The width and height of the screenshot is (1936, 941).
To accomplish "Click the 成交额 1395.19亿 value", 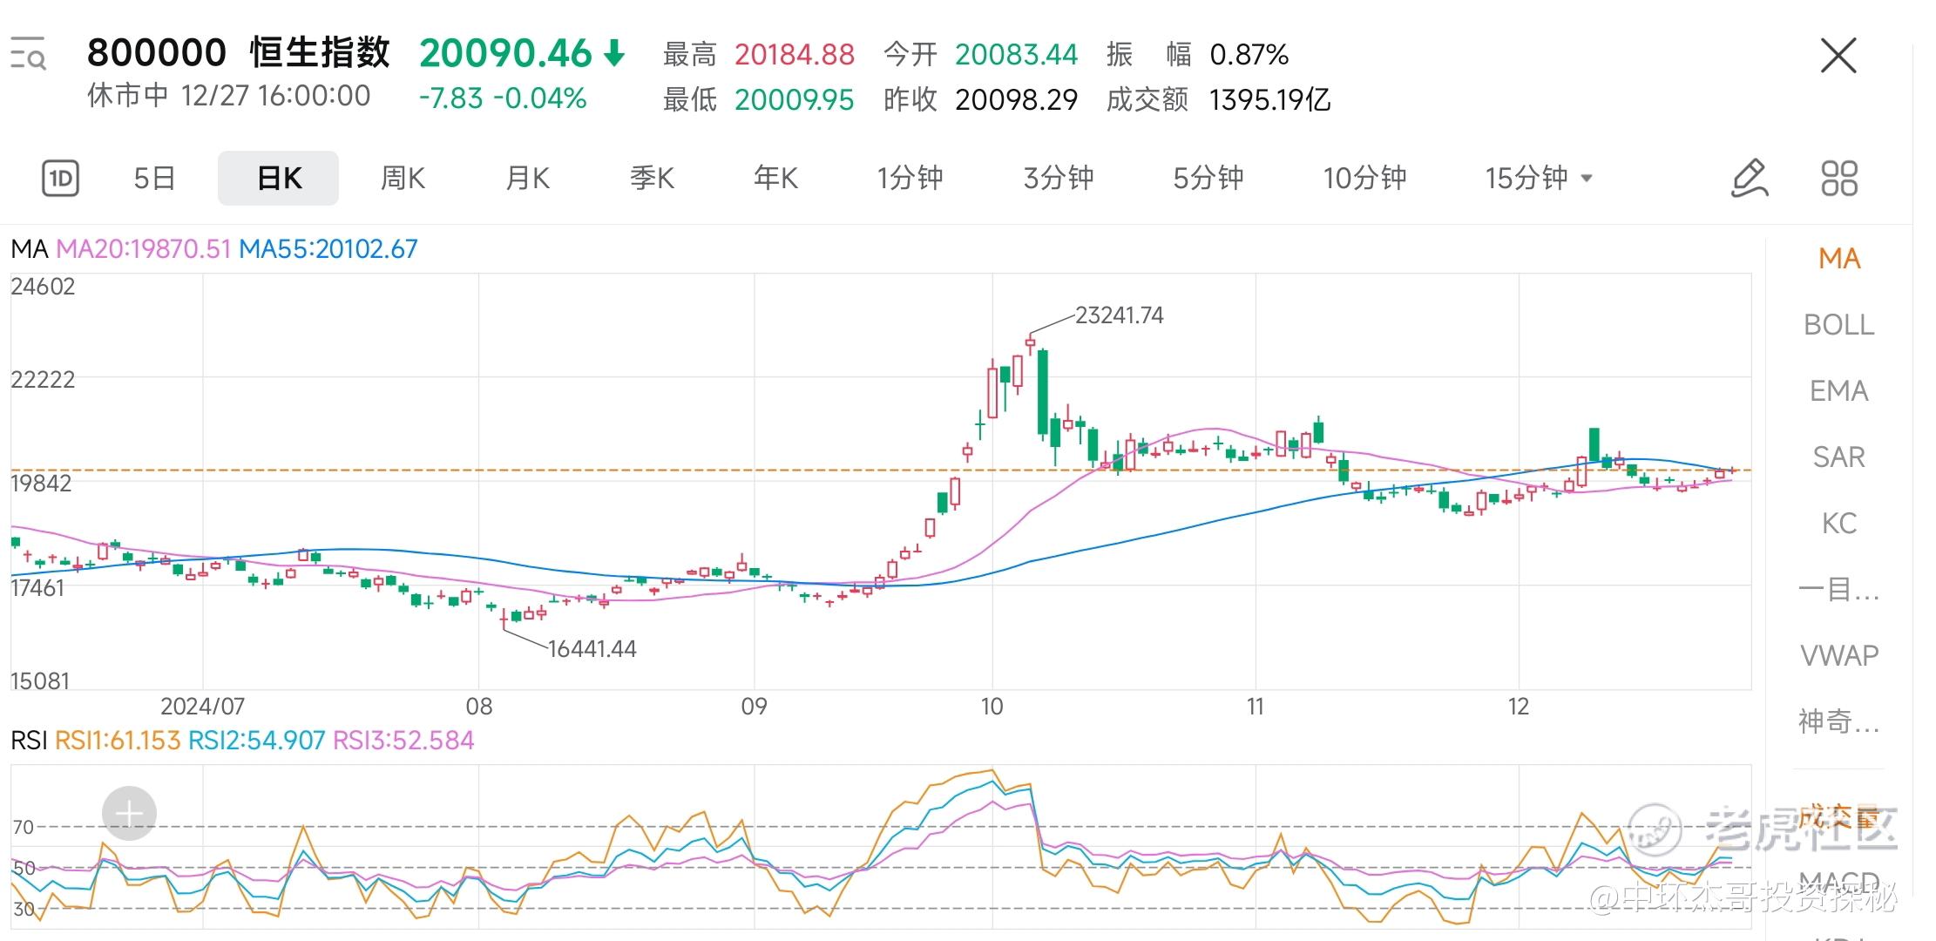I will point(1269,99).
